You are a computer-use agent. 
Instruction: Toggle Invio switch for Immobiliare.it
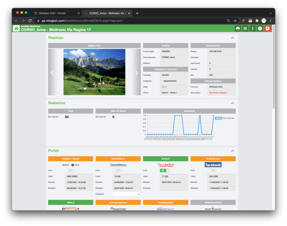(x=117, y=170)
